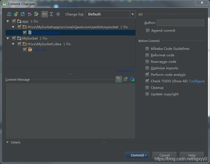Uncheck the misc.xml checkbox
Image resolution: width=210 pixels, height=164 pixels.
[25, 50]
